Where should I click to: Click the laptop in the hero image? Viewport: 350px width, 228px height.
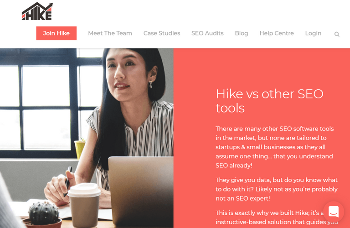pyautogui.click(x=141, y=191)
